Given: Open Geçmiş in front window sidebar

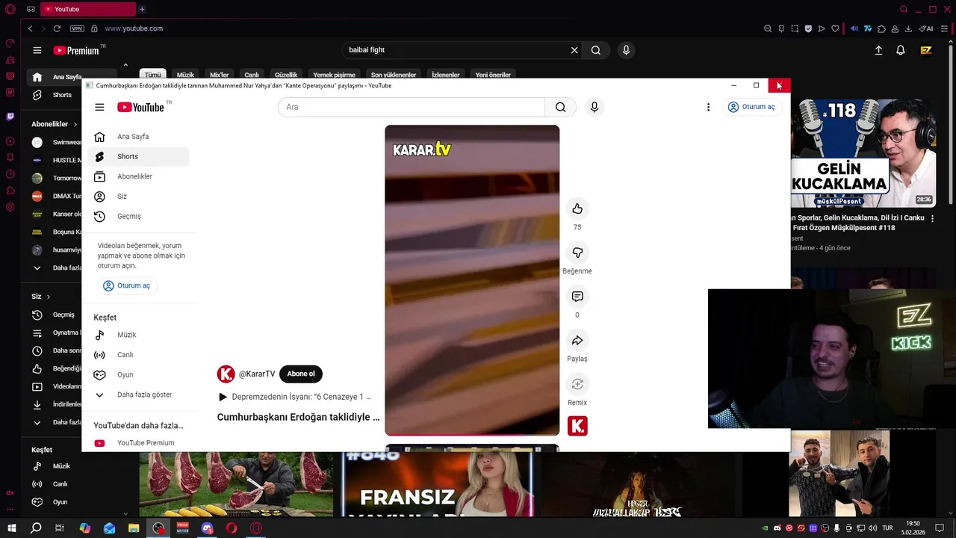Looking at the screenshot, I should click(138, 216).
